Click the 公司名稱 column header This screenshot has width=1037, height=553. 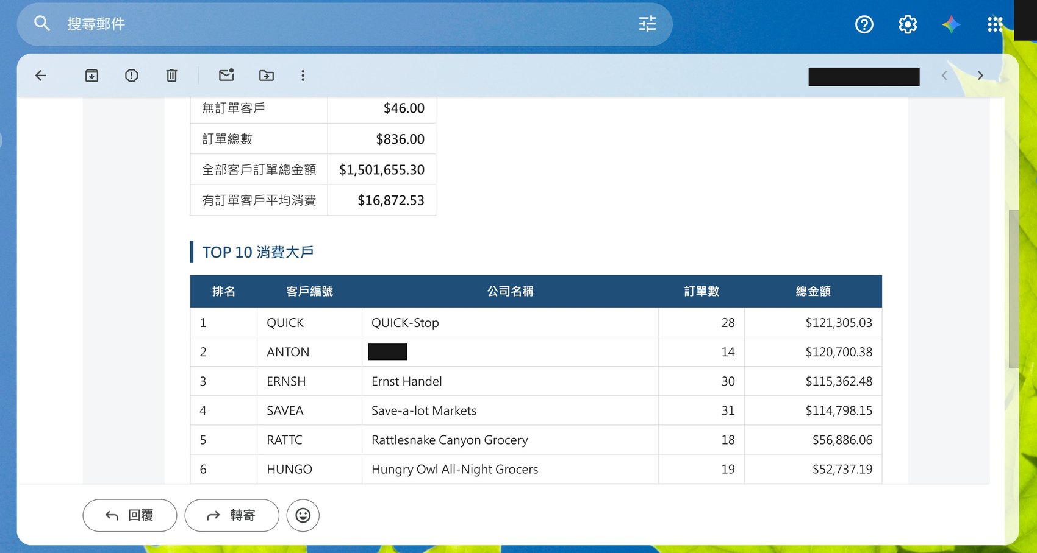click(510, 291)
